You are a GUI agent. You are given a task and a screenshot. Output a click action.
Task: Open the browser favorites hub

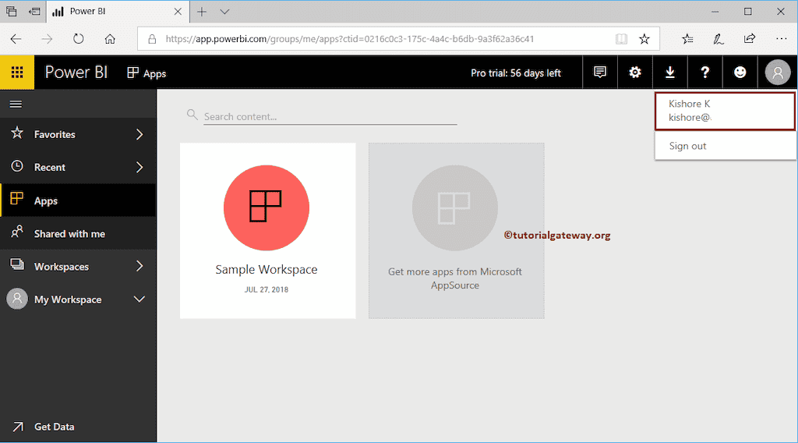click(x=687, y=39)
